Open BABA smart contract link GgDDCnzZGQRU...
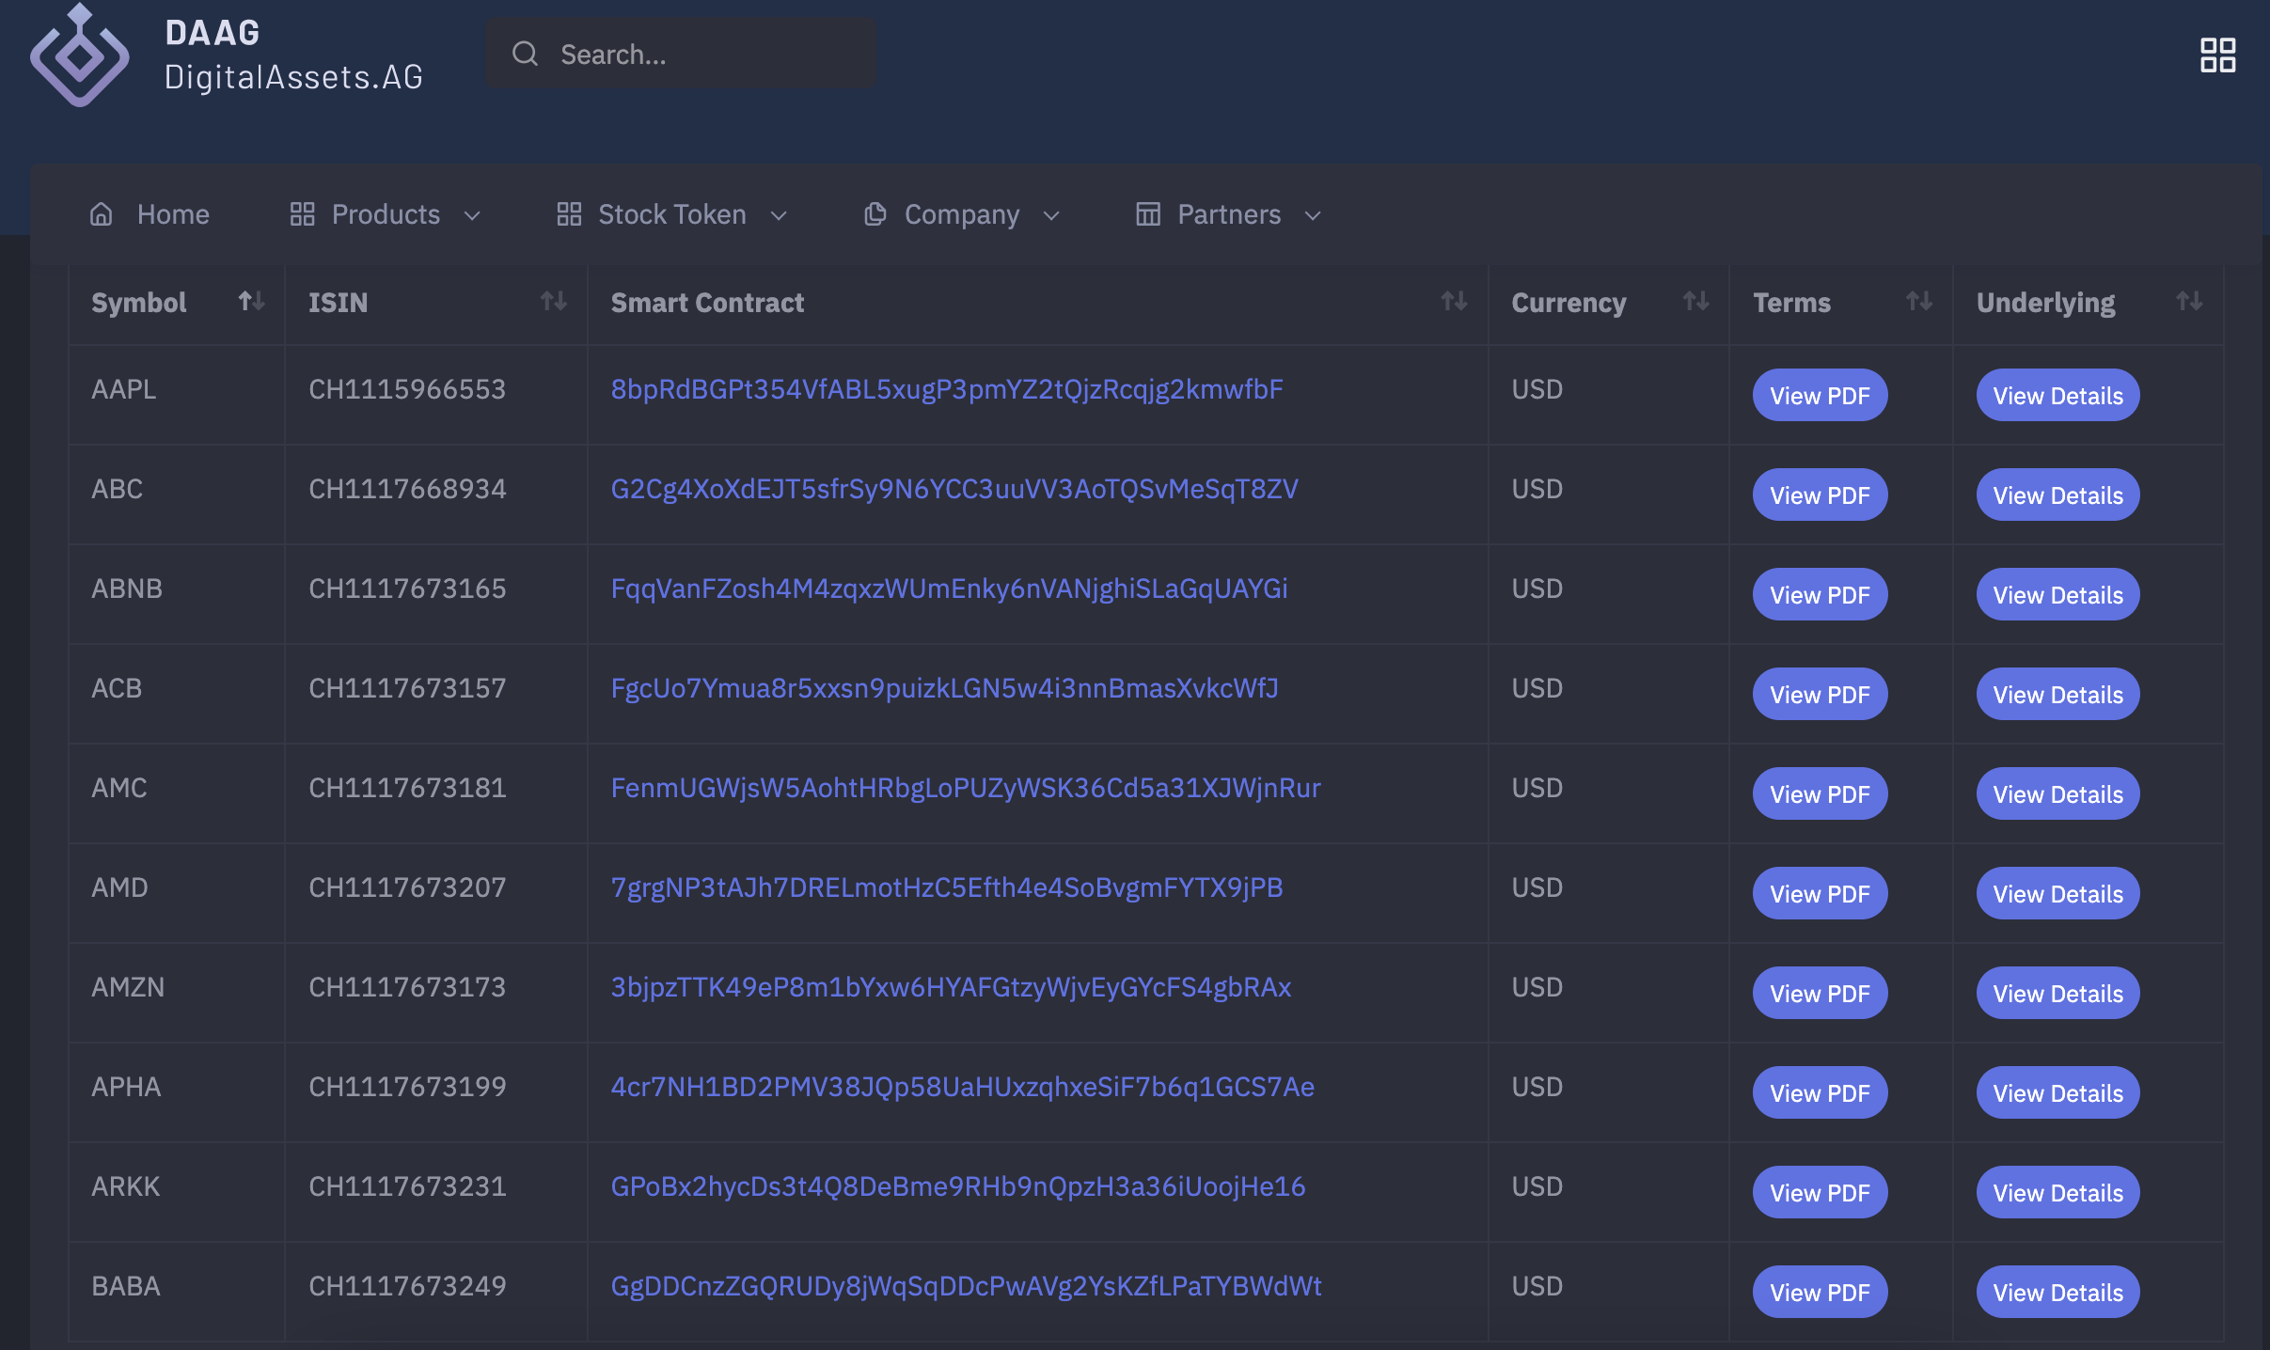The image size is (2270, 1350). click(966, 1286)
